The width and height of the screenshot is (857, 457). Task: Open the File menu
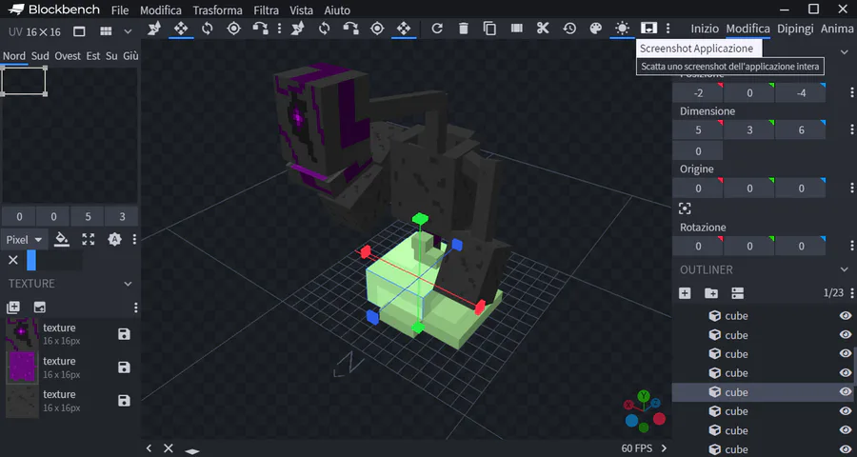(x=120, y=10)
